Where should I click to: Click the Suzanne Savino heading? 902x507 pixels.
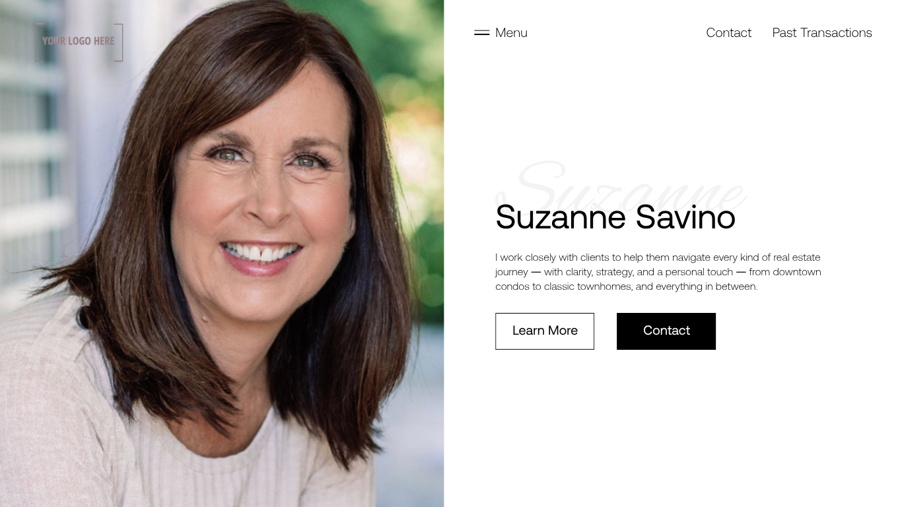tap(615, 217)
